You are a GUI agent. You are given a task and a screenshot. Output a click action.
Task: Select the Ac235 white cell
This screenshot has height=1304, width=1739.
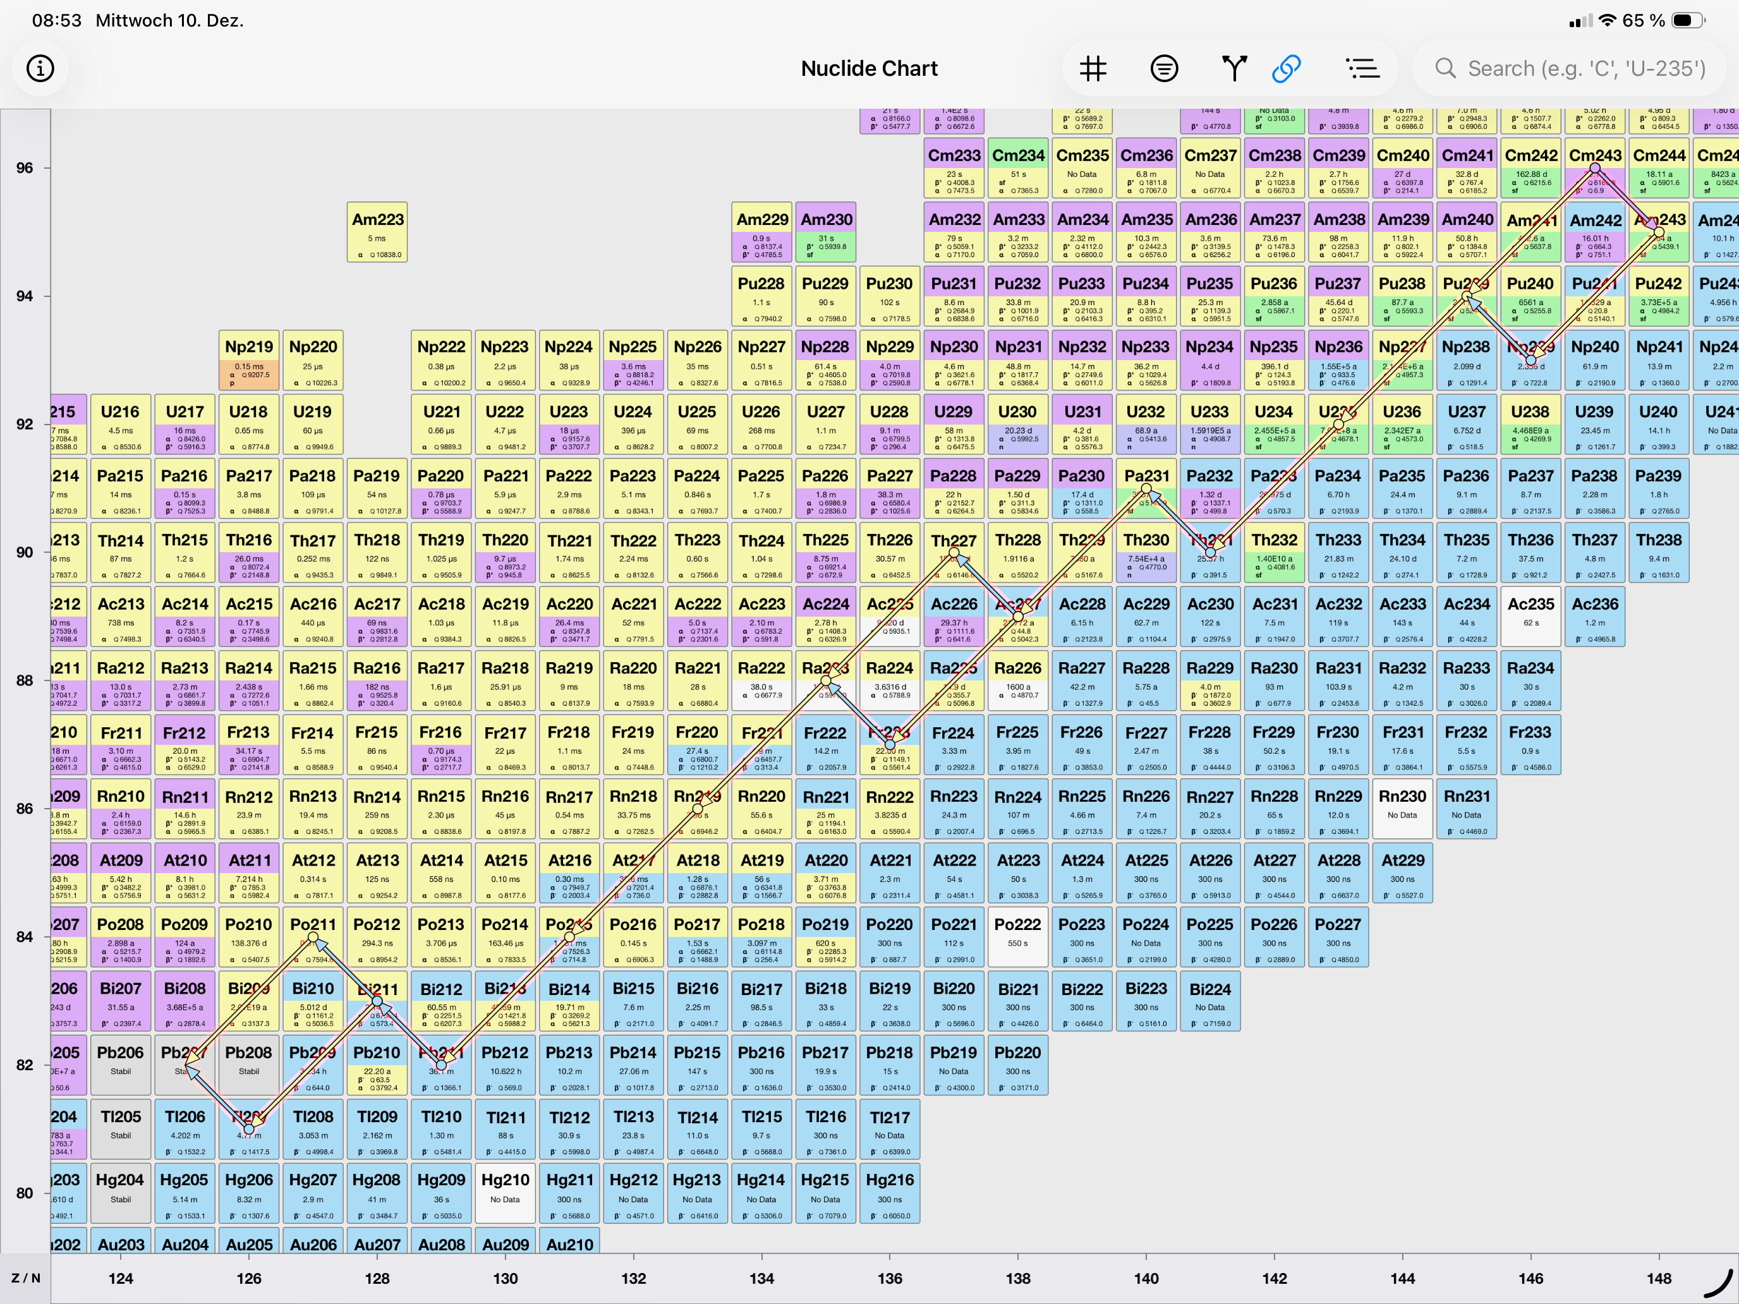point(1530,617)
